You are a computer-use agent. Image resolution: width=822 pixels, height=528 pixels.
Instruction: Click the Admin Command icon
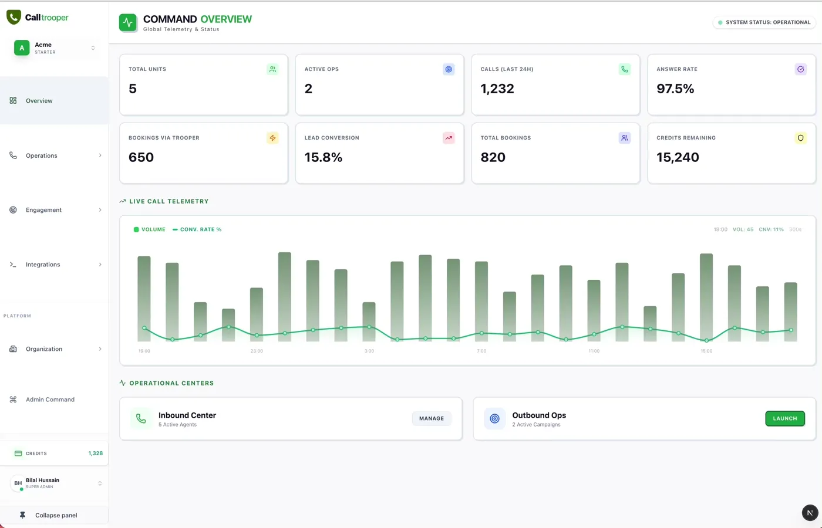tap(12, 399)
